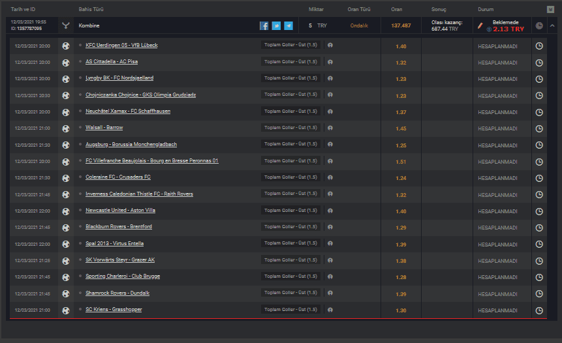Screen dimensions: 562x343
Task: Click the Toplam Goller tag in Augsburg row
Action: point(290,144)
